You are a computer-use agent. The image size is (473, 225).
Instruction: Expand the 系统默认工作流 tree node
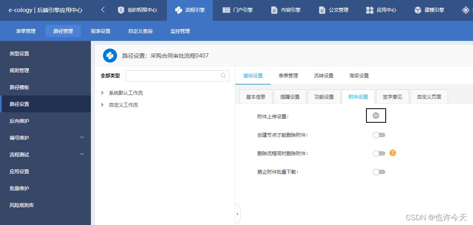click(103, 93)
